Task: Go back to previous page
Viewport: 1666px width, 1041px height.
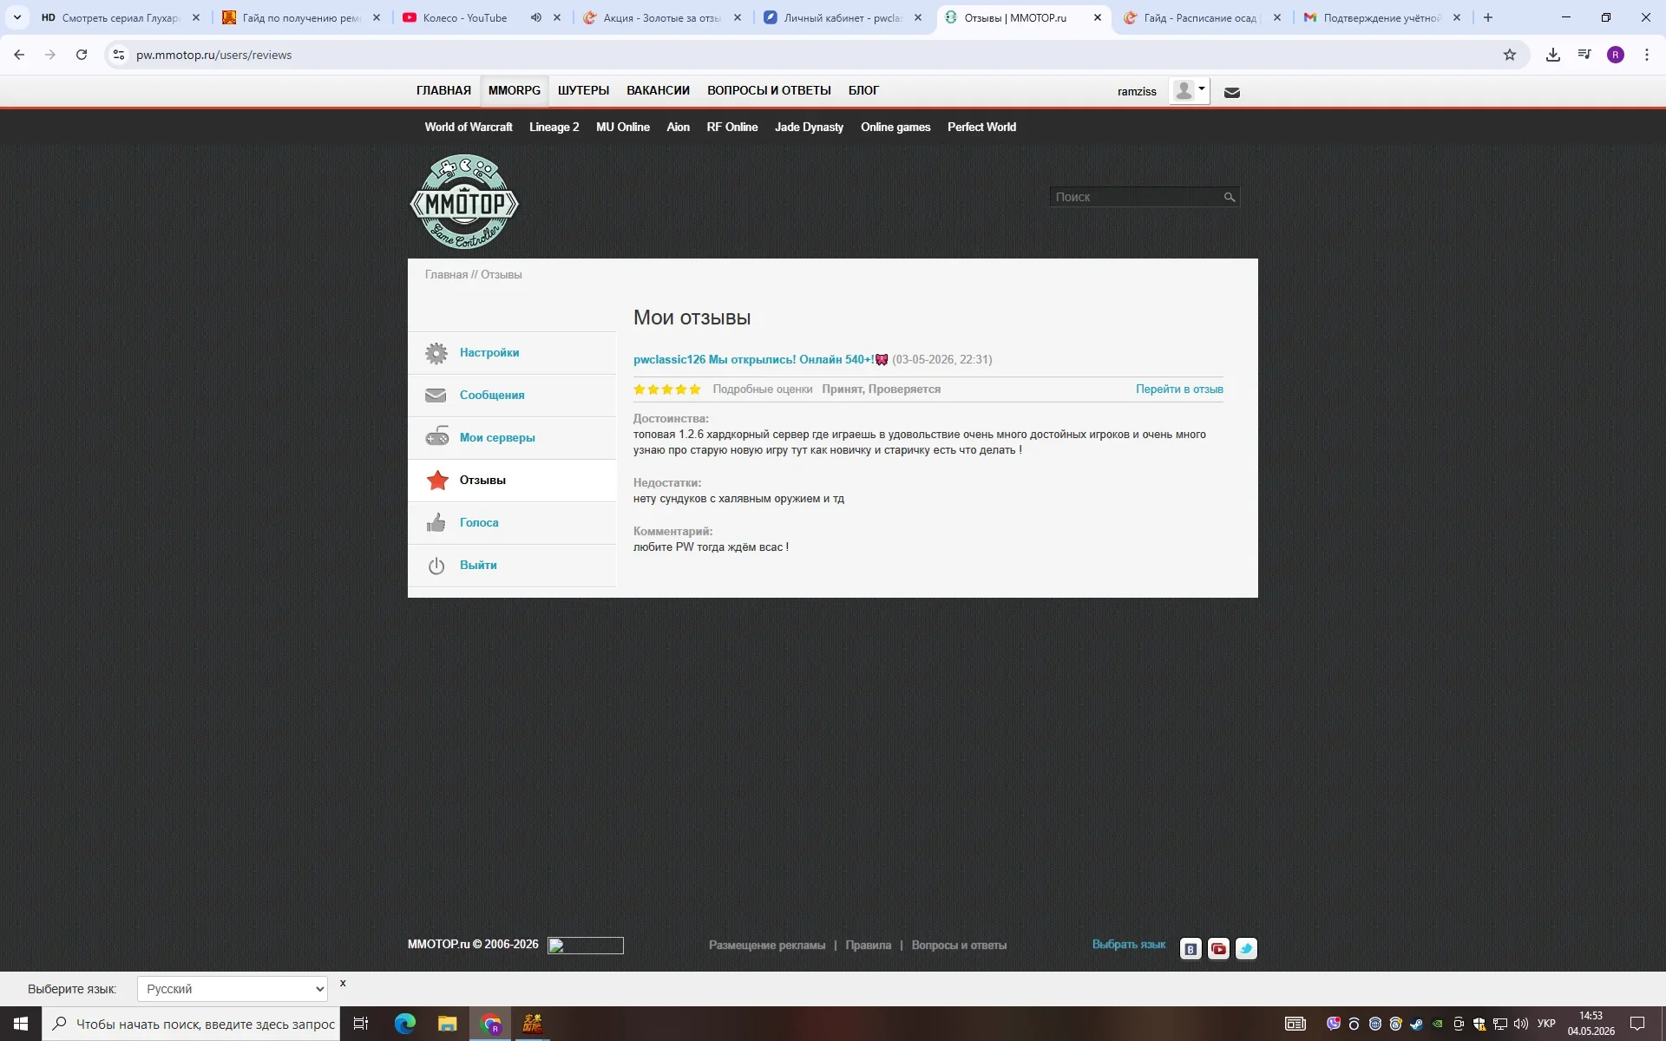Action: point(19,55)
